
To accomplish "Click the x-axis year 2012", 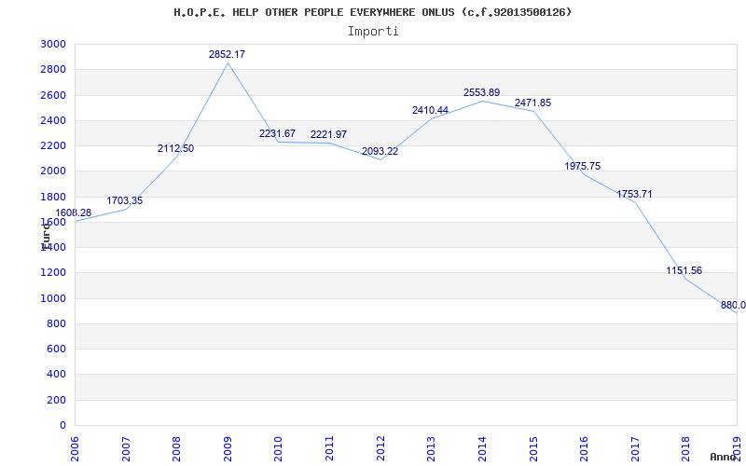I will (x=380, y=447).
